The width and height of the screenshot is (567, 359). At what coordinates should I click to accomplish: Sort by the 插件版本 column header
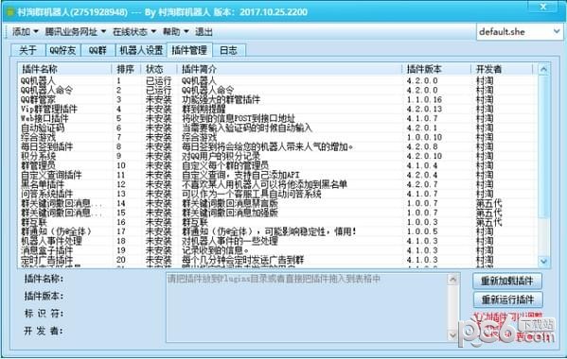point(436,69)
